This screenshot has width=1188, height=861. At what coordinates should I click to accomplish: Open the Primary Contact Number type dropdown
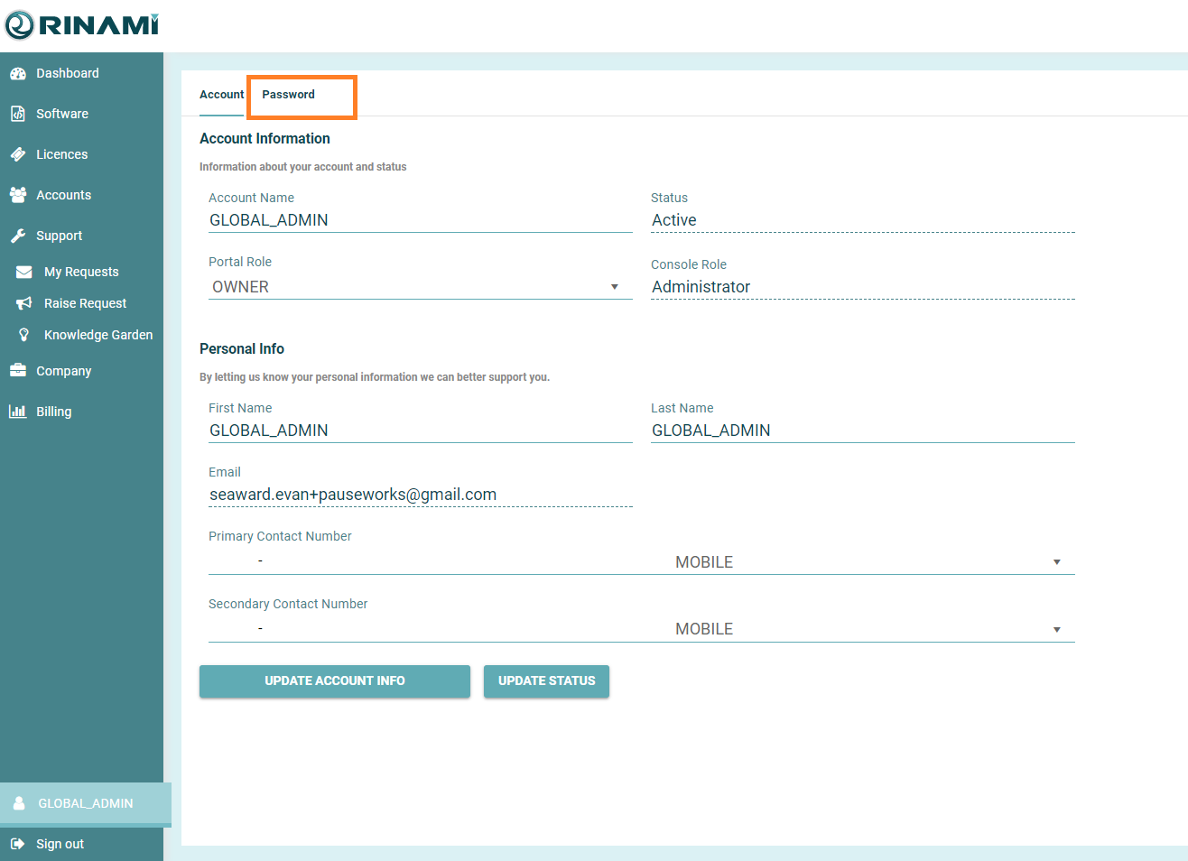pos(1056,562)
